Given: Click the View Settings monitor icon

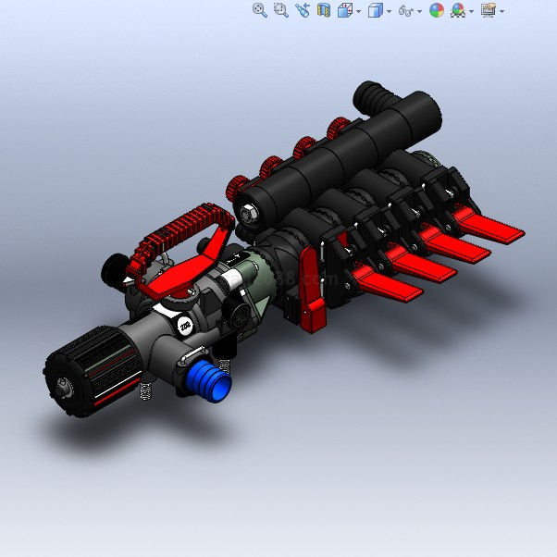Looking at the screenshot, I should pyautogui.click(x=488, y=10).
